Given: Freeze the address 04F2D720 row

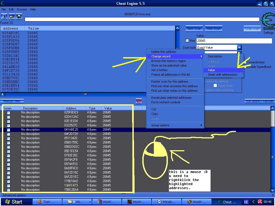Looking at the screenshot, I should pos(8,134).
